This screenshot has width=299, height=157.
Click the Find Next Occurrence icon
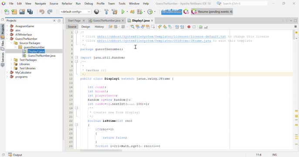143,27
